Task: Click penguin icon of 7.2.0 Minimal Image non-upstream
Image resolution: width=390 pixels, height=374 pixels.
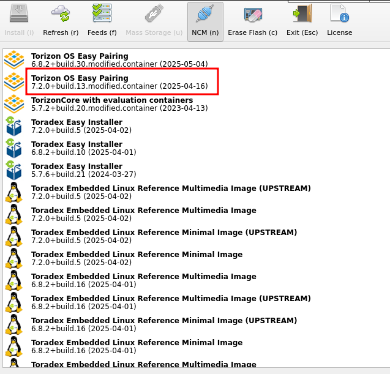Action: pos(14,258)
